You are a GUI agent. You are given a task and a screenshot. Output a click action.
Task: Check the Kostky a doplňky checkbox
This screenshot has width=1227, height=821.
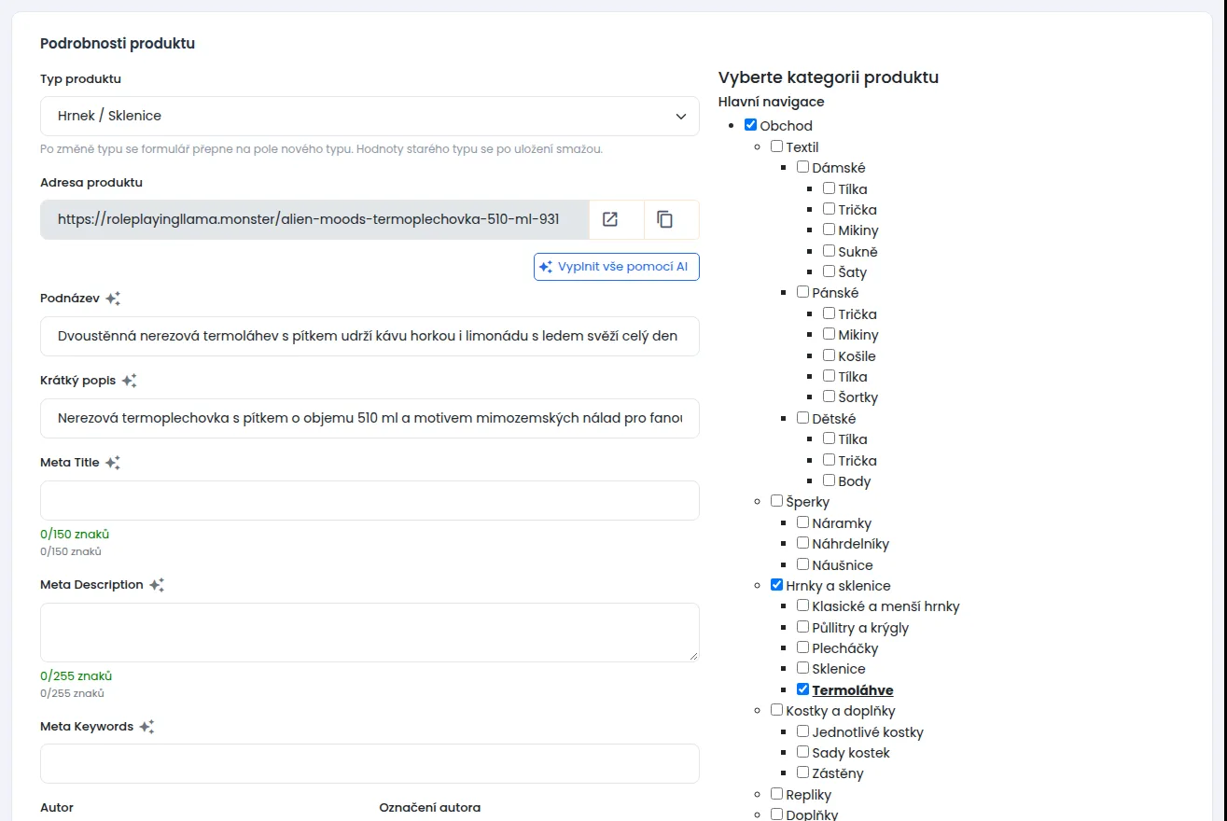[776, 710]
